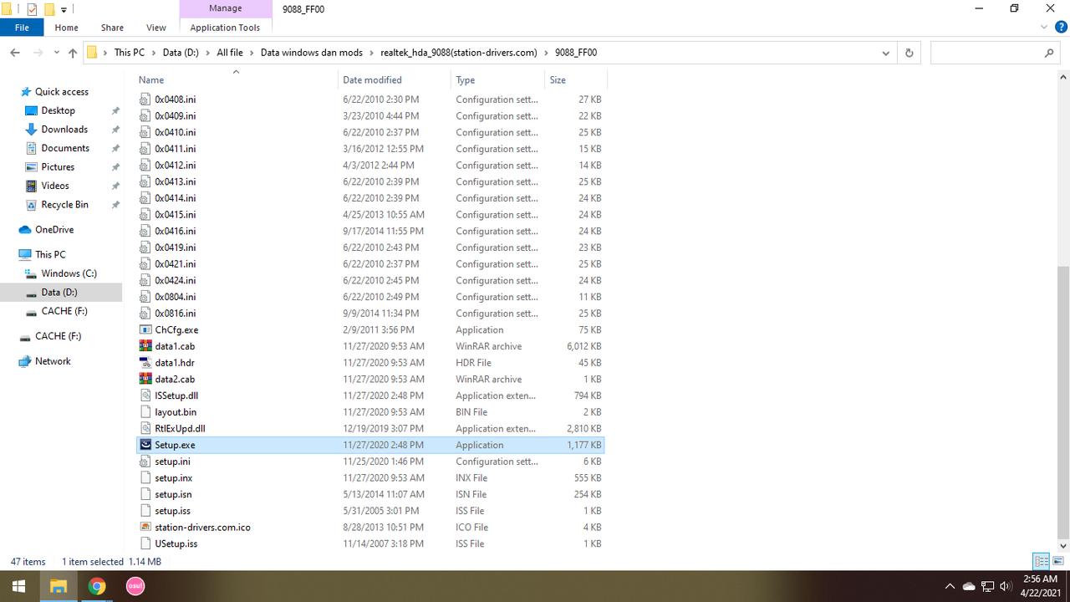The image size is (1070, 602).
Task: Click 'Data windows dan mods' breadcrumb
Action: tap(312, 53)
